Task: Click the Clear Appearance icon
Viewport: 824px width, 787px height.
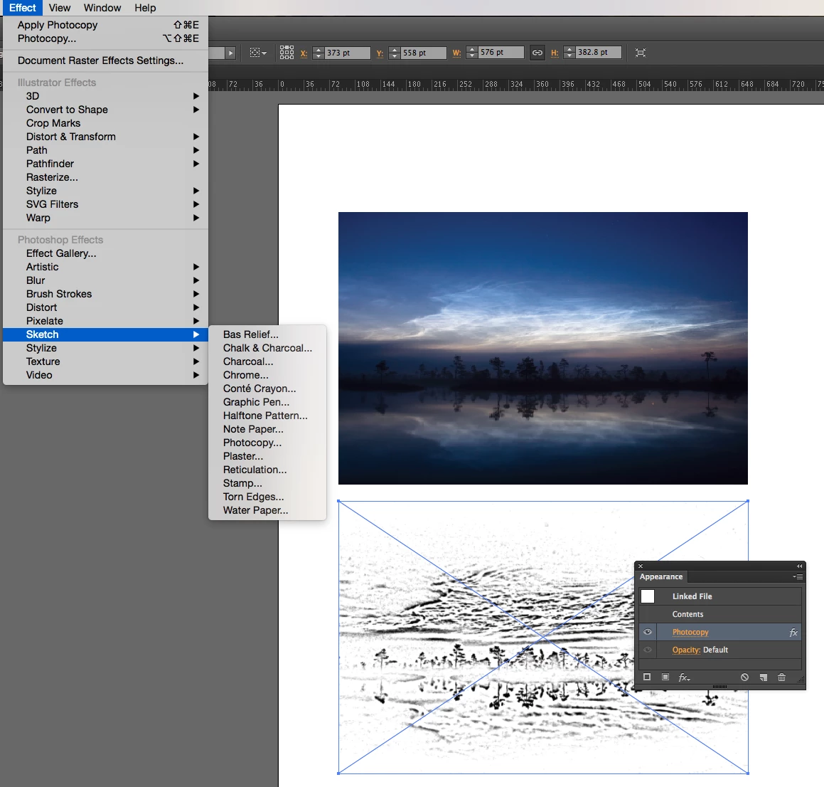Action: 744,677
